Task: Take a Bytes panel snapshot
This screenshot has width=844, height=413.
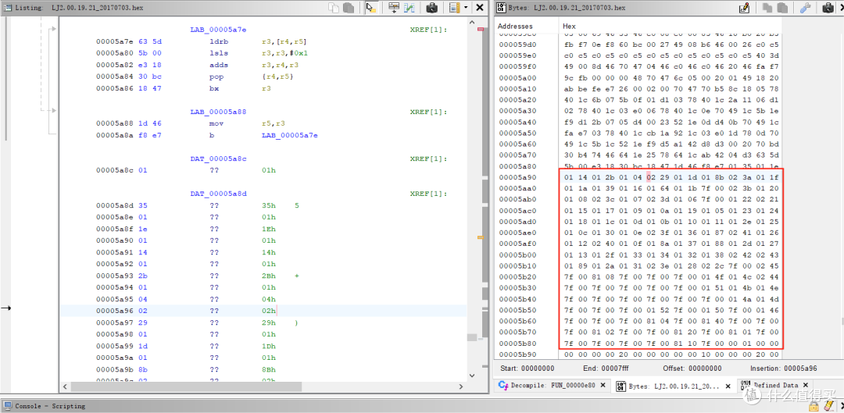Action: point(828,8)
